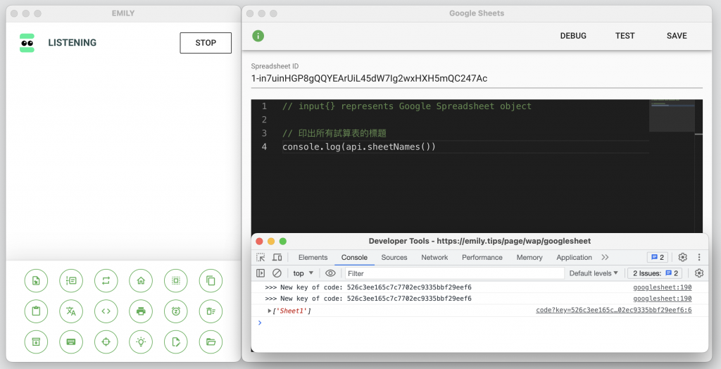Switch to the Elements tab
The image size is (721, 369).
pos(313,257)
